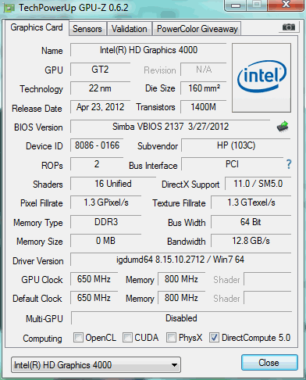Switch to the Sensors tab
Viewport: 306px width, 380px height.
pyautogui.click(x=87, y=29)
